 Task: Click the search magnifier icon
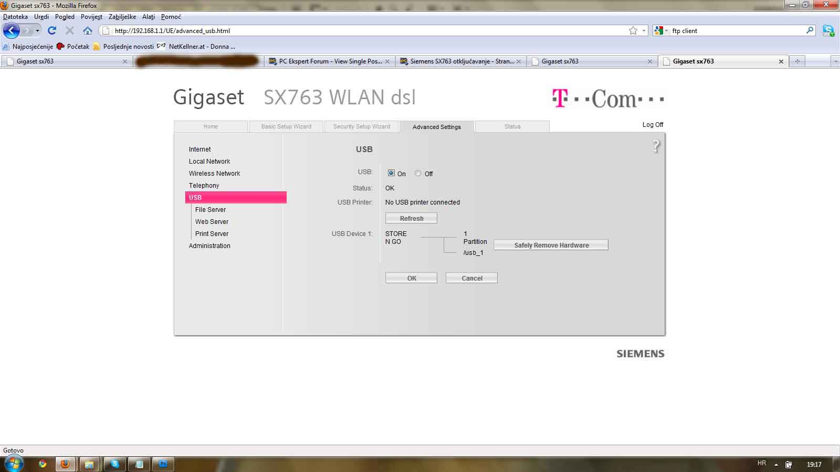(x=810, y=30)
